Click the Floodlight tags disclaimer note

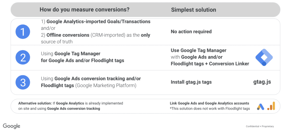pos(210,108)
